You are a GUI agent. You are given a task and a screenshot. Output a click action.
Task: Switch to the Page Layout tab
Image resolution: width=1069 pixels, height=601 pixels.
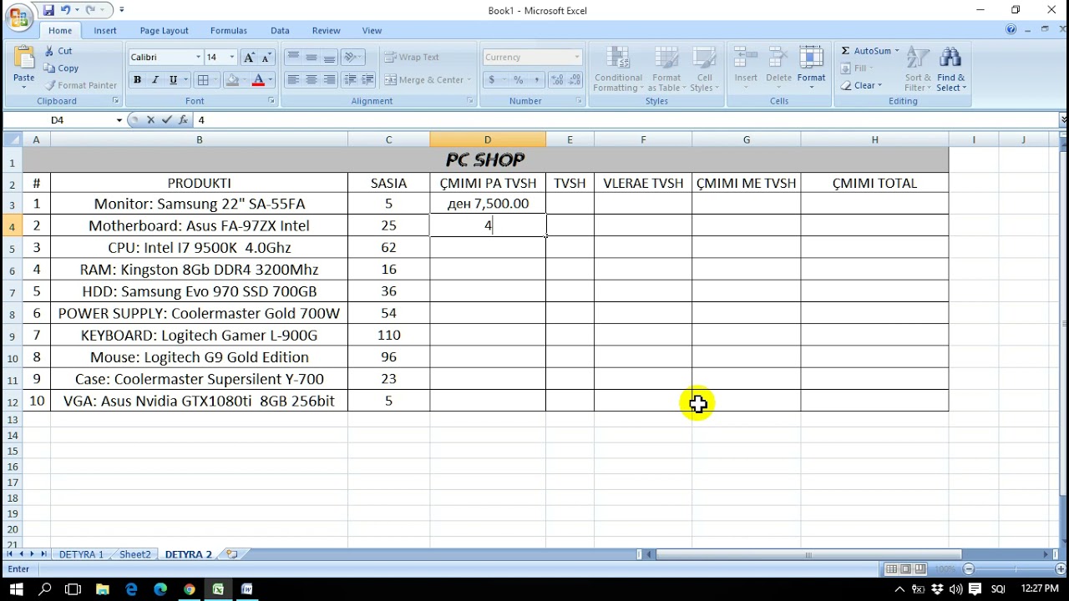tap(164, 31)
